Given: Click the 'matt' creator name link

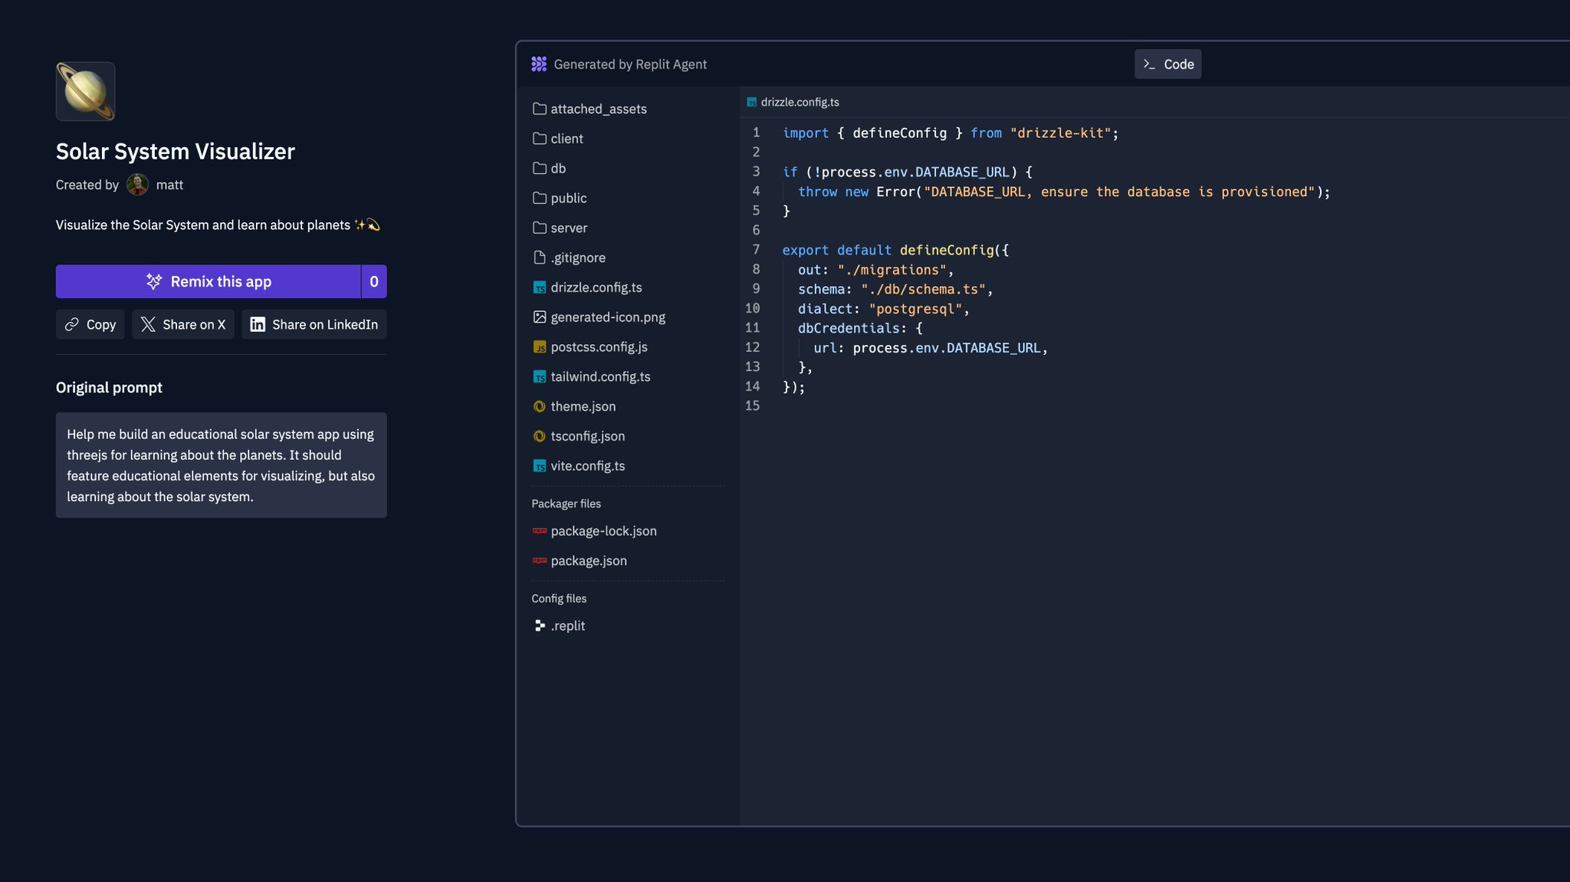Looking at the screenshot, I should tap(169, 185).
